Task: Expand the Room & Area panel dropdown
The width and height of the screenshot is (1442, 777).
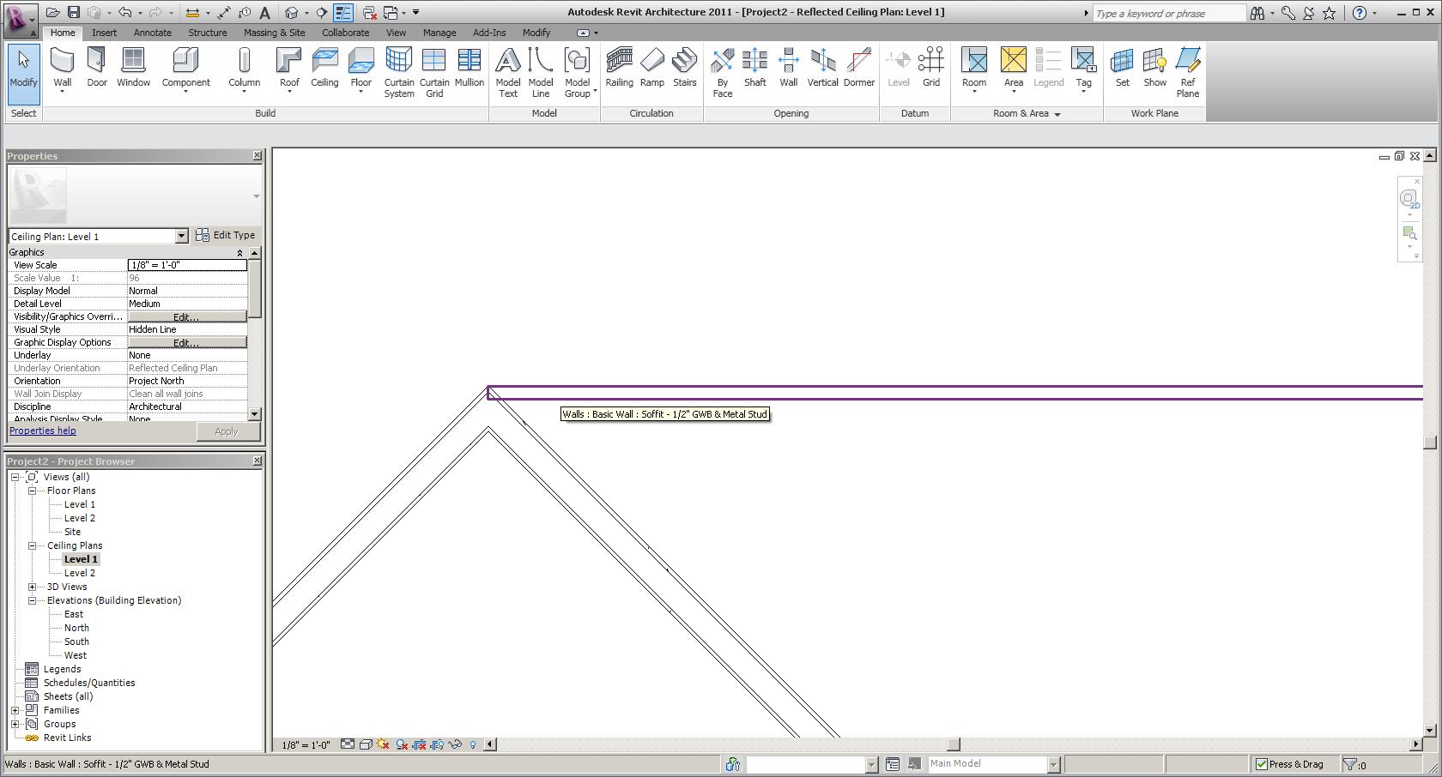Action: pos(1057,114)
